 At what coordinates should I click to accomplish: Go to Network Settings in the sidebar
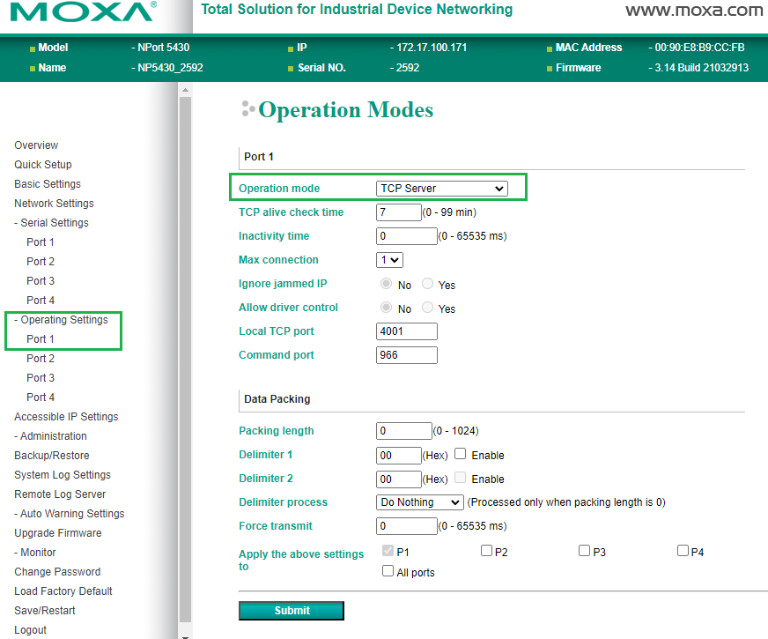click(x=54, y=204)
